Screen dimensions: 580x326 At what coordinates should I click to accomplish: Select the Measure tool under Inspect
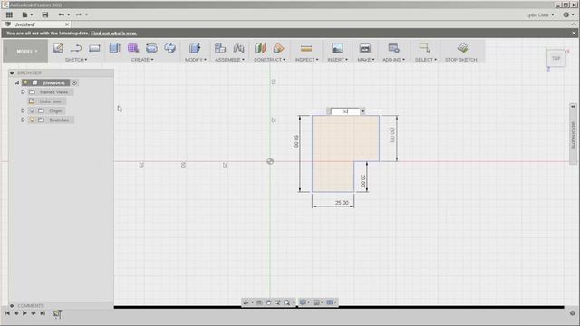click(x=306, y=48)
